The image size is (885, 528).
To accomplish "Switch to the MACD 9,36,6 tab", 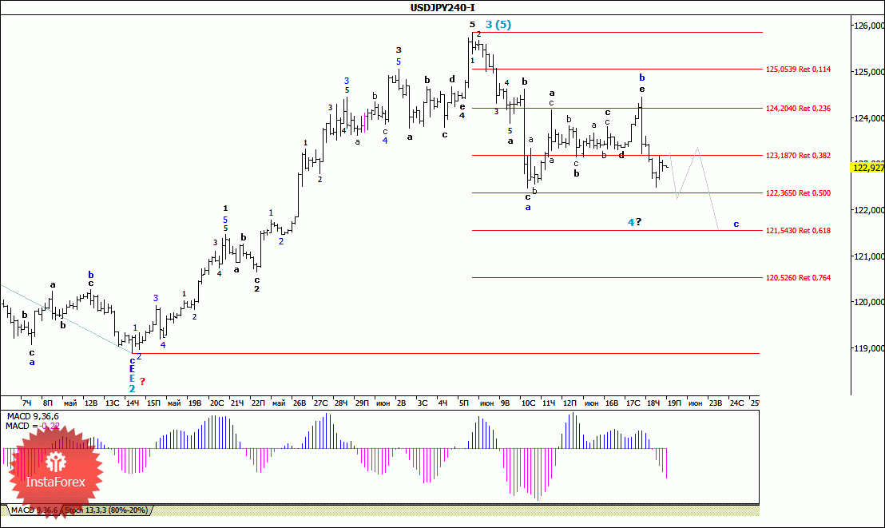I will click(34, 510).
